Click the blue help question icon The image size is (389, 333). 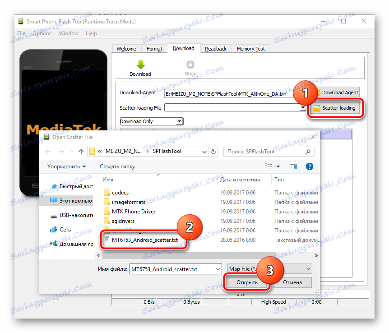pyautogui.click(x=310, y=166)
